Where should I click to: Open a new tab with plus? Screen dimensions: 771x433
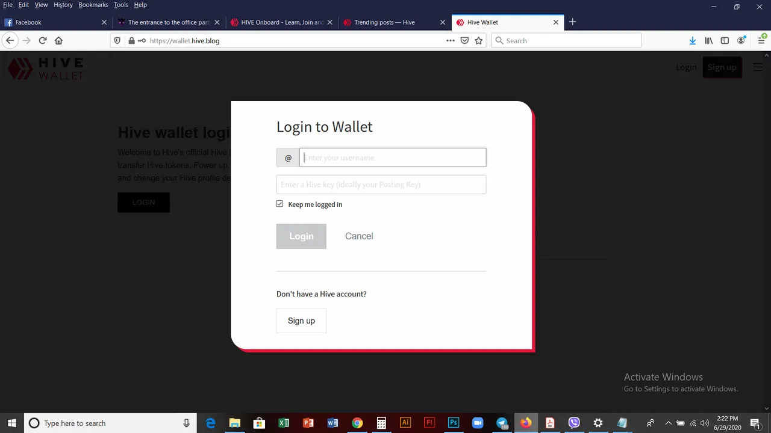coord(572,22)
